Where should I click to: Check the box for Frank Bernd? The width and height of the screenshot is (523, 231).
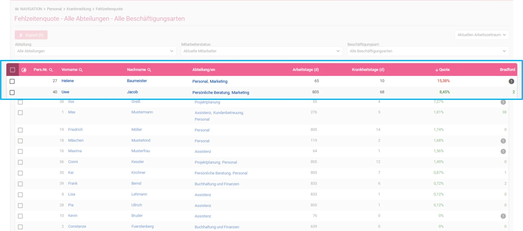20,184
